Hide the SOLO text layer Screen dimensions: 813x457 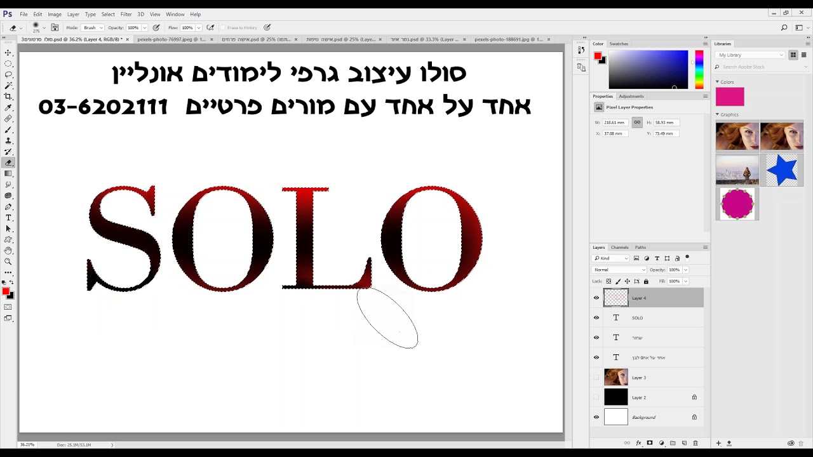596,318
